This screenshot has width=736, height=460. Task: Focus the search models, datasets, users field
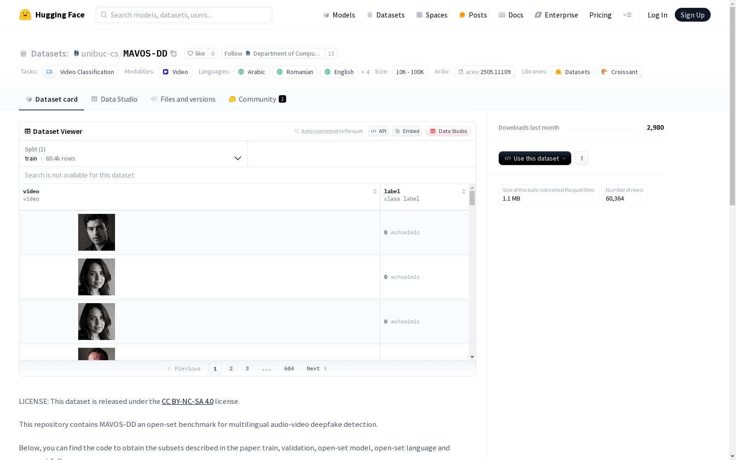pyautogui.click(x=184, y=15)
